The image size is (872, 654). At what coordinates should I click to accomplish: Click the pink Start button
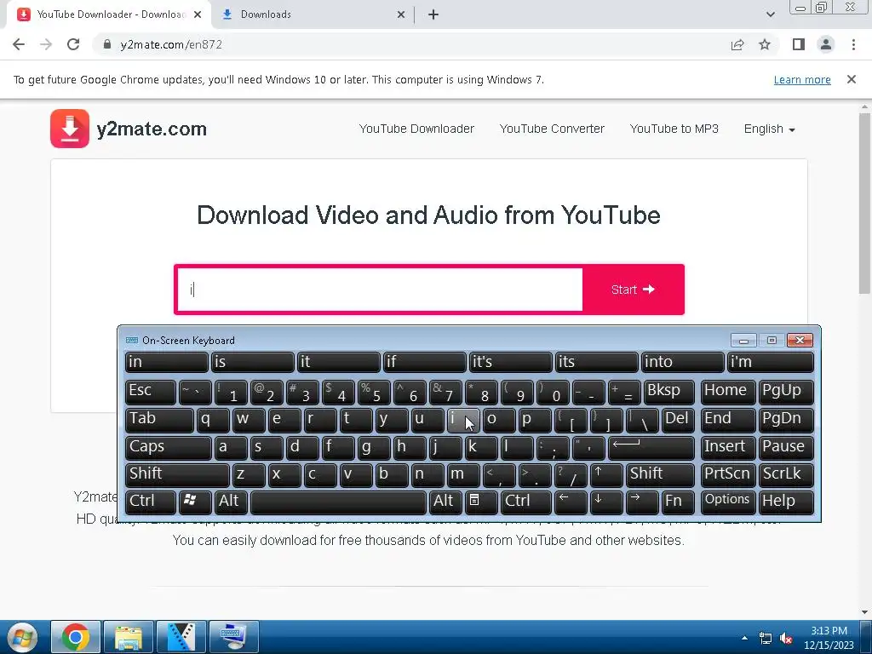point(633,290)
